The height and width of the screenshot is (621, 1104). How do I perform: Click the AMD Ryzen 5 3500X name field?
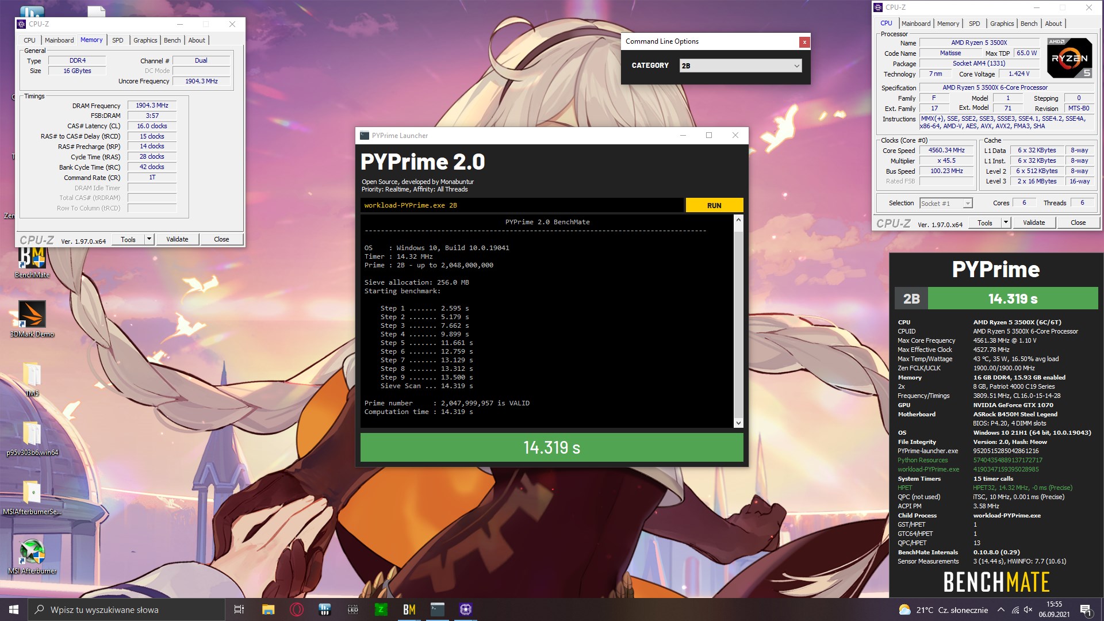(x=979, y=43)
